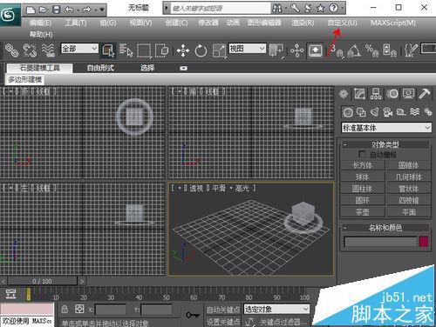The image size is (436, 327).
Task: Choose the Rectangular Selection Region icon
Action: 144,50
